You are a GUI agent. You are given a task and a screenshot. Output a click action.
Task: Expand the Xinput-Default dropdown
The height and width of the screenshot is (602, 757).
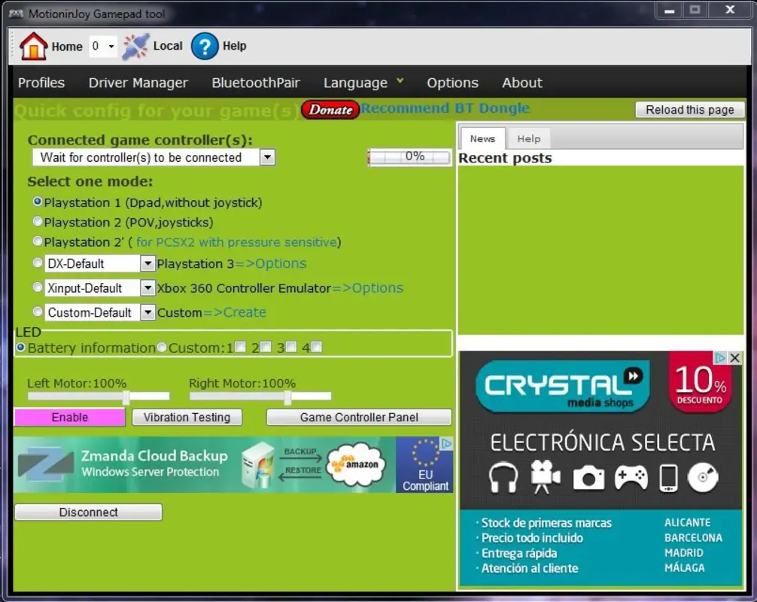click(x=147, y=287)
